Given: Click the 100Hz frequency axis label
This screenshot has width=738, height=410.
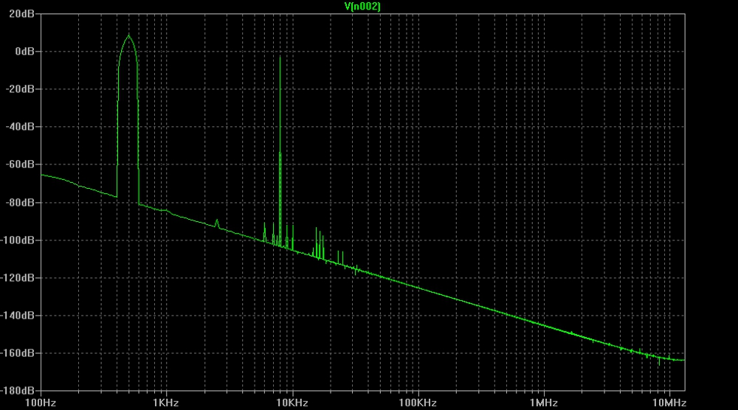Looking at the screenshot, I should 40,403.
